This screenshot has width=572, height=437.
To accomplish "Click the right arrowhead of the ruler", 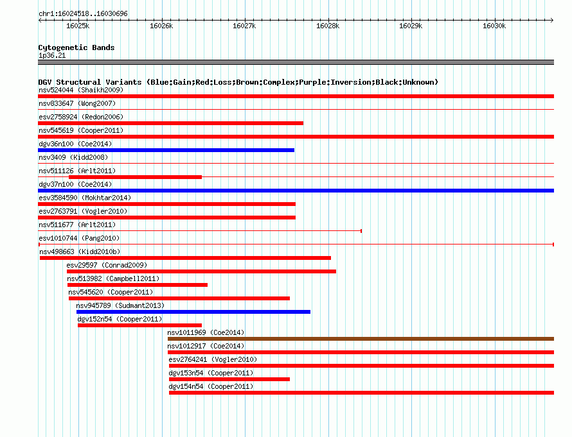I will (552, 20).
